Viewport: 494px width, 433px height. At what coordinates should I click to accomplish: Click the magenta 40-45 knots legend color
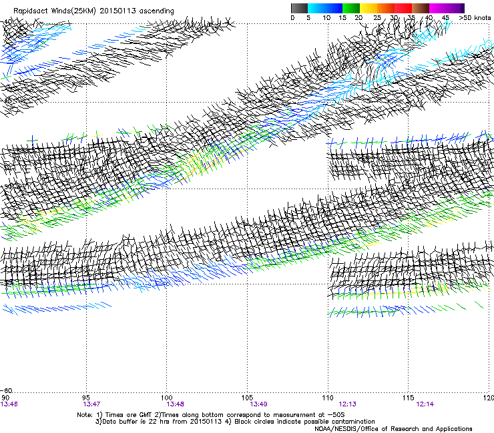tap(438, 8)
